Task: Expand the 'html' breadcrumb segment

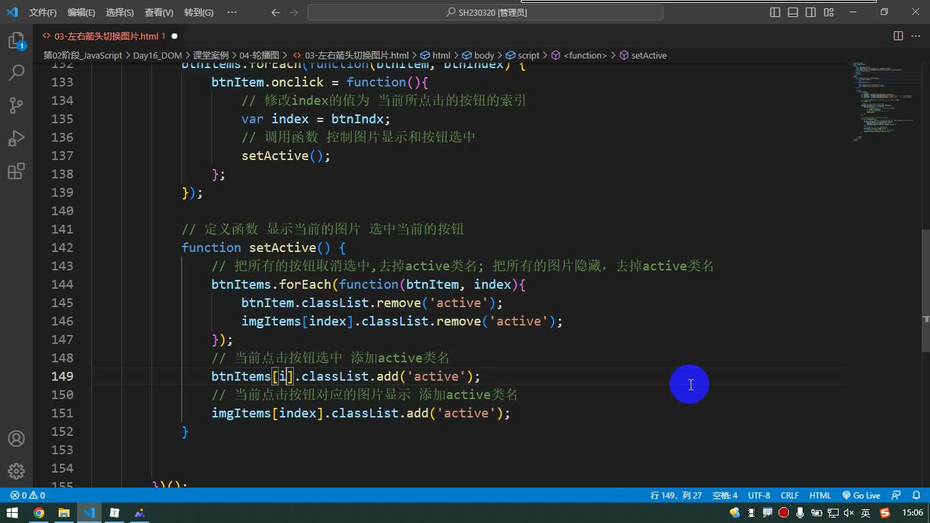Action: pyautogui.click(x=436, y=55)
